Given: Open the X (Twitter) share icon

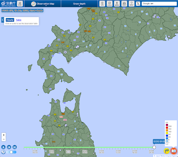Looking at the screenshot, I should tap(138, 4).
